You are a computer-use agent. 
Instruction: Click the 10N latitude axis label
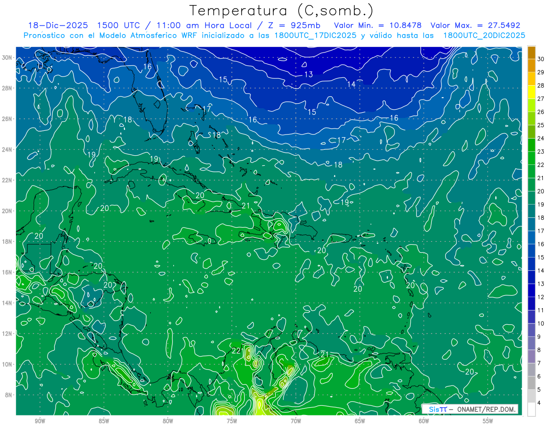(x=7, y=364)
